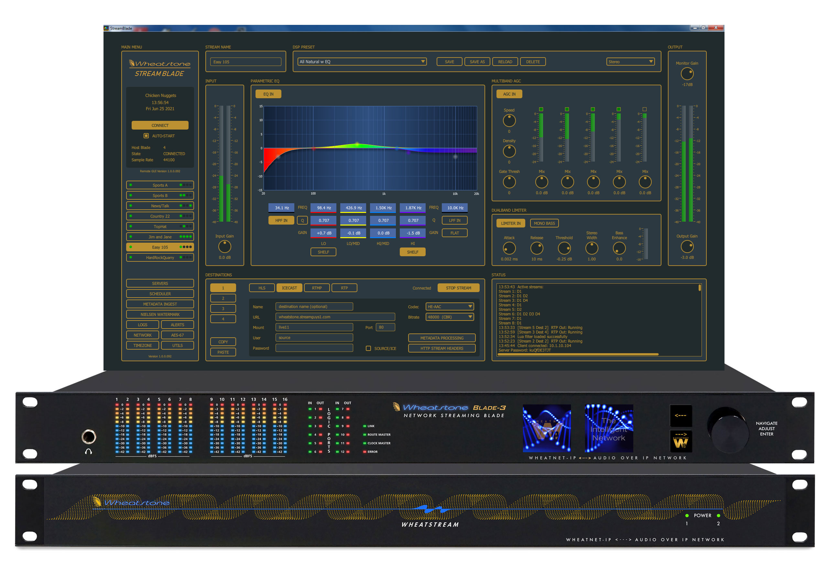
Task: Select destination 2
Action: [x=223, y=299]
